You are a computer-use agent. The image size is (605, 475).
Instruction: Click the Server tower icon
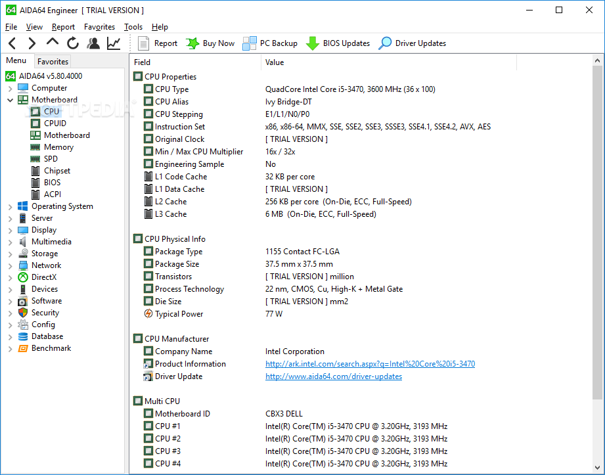point(23,218)
